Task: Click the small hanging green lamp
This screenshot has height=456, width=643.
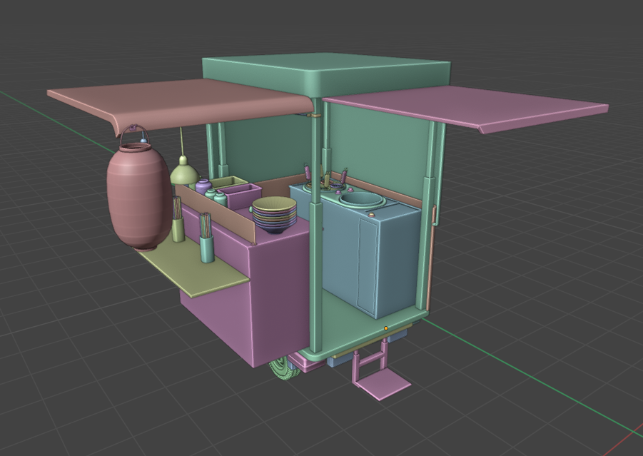Action: (x=183, y=173)
